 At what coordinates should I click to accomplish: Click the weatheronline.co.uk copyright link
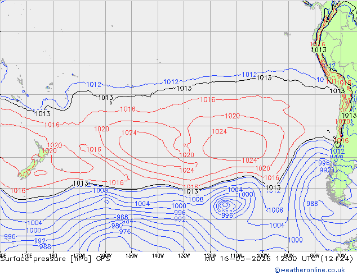click(x=310, y=270)
